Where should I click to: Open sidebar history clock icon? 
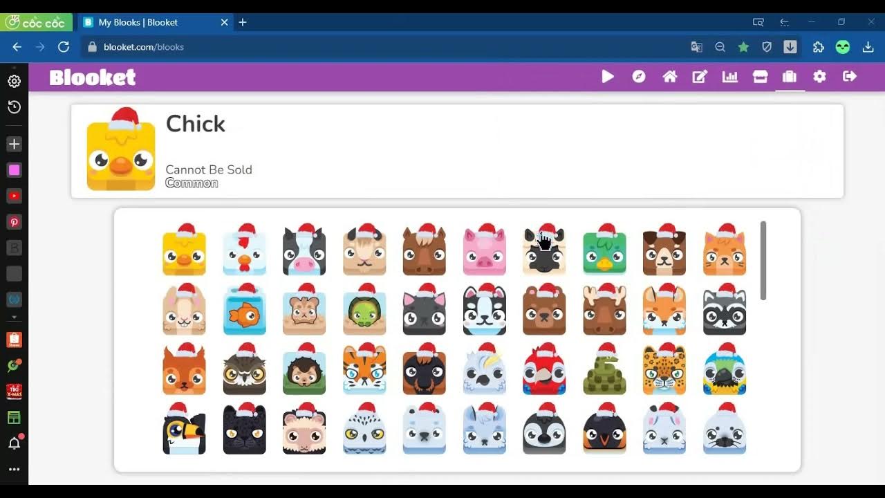14,107
